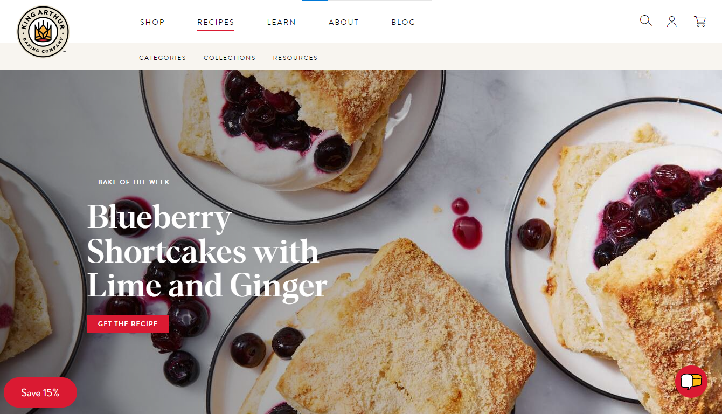
Task: Expand the COLLECTIONS submenu
Action: pyautogui.click(x=230, y=58)
